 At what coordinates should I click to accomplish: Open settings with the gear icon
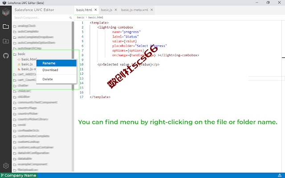[x=6, y=166]
